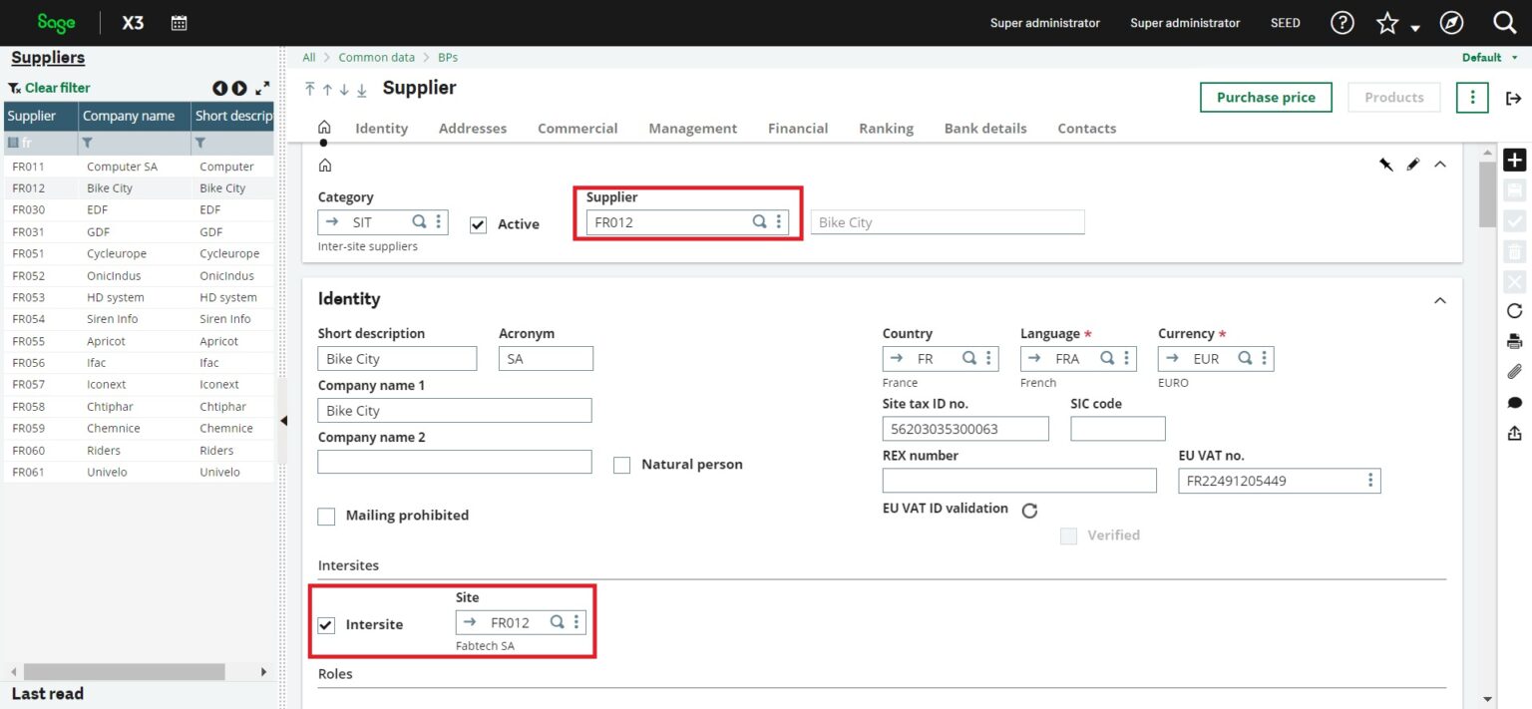Switch to the Identity tab
This screenshot has height=709, width=1532.
[x=381, y=128]
